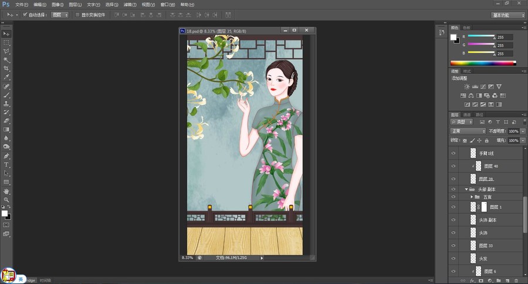Toggle Quick Mask mode icon
The height and width of the screenshot is (284, 528).
coord(6,225)
